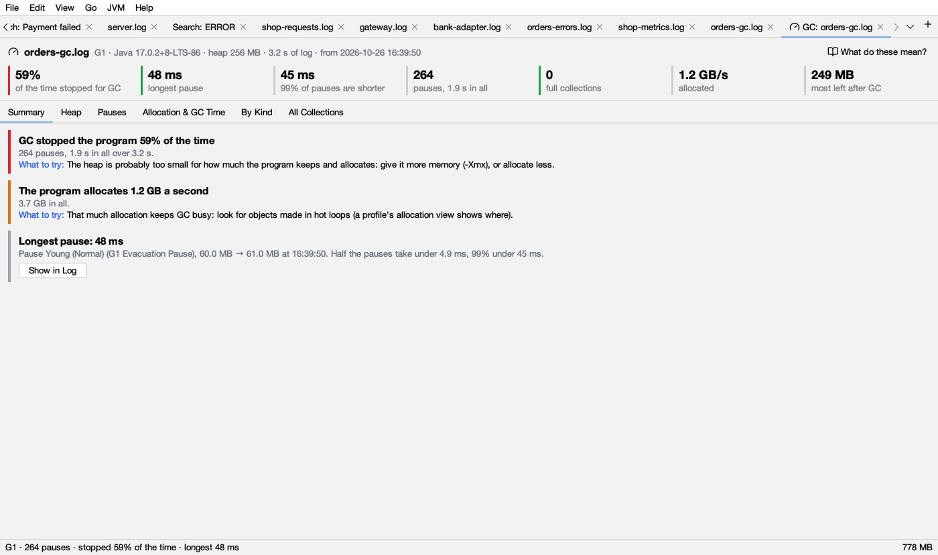938x555 pixels.
Task: Close the bank-adapter.log tab
Action: tap(509, 27)
